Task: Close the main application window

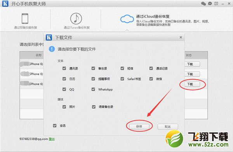Action: click(229, 3)
